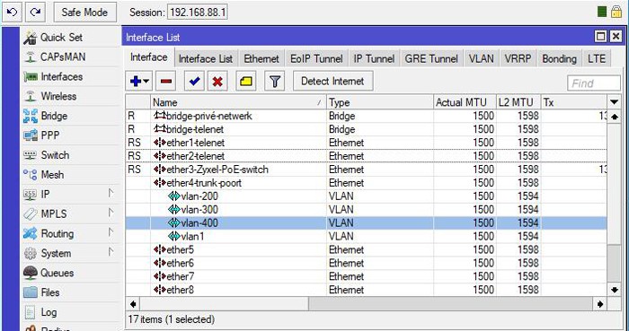Image resolution: width=629 pixels, height=331 pixels.
Task: Open the Interfaces sidebar item
Action: (52, 76)
